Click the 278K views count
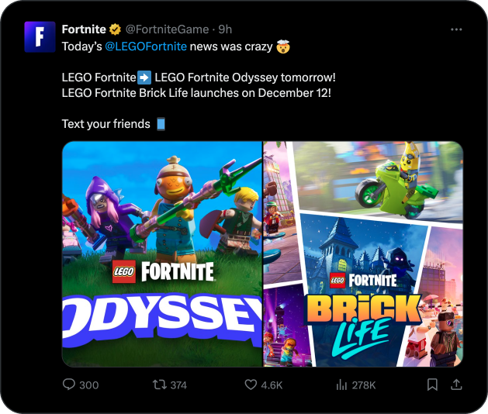 (363, 385)
